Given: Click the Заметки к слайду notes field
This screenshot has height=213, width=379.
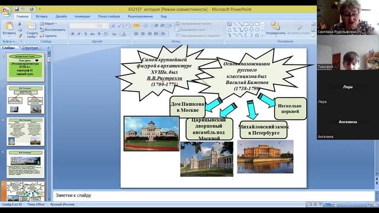Looking at the screenshot, I should (214, 195).
